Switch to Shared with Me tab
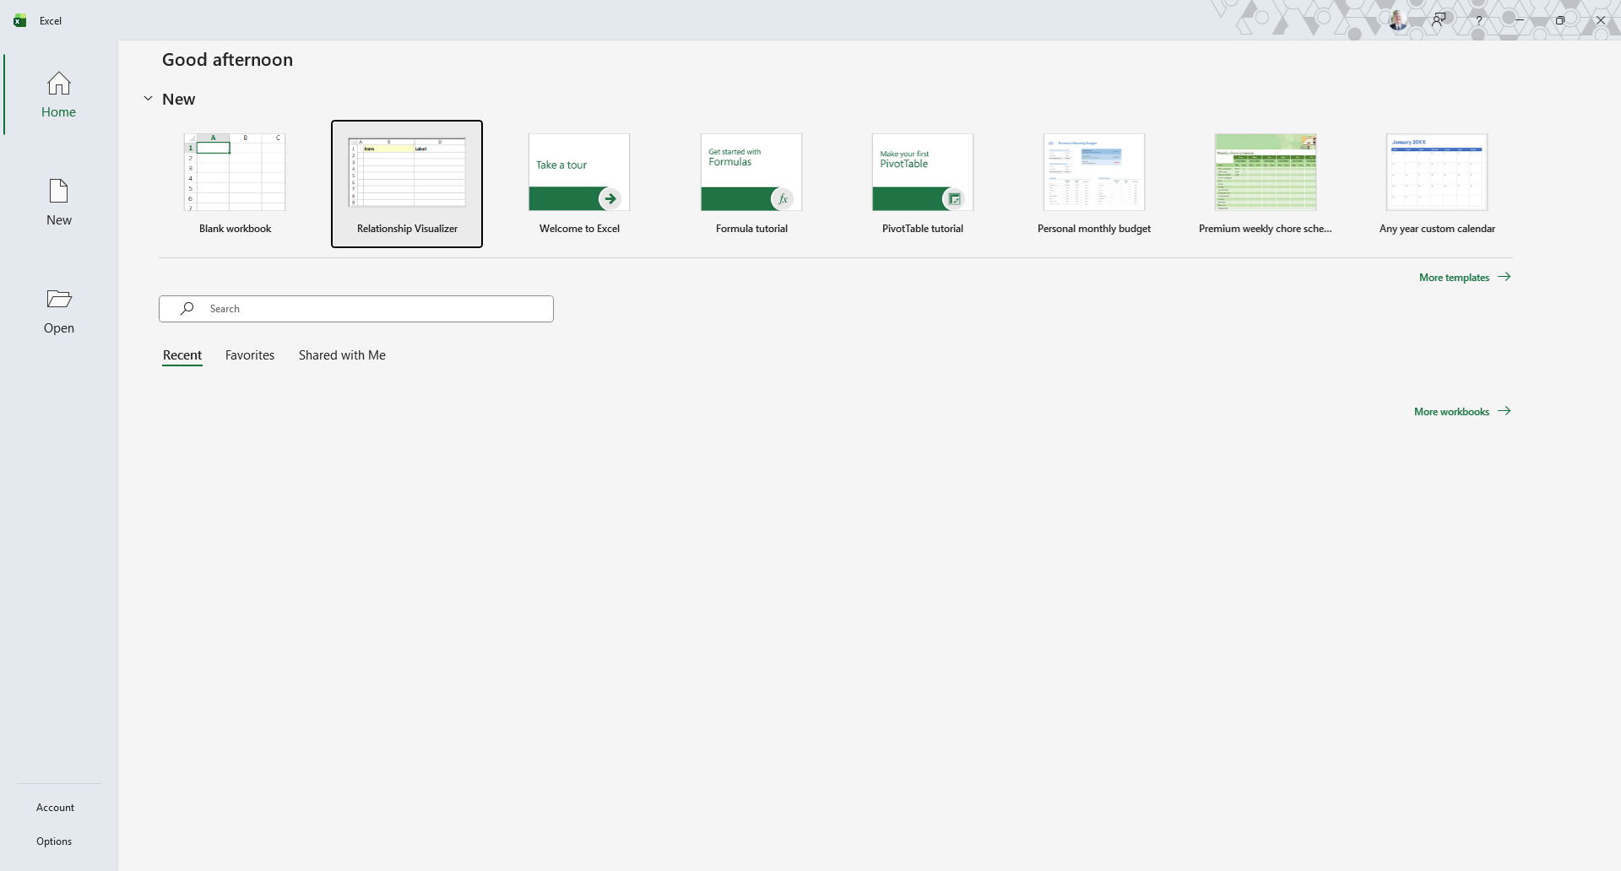1621x871 pixels. [342, 355]
